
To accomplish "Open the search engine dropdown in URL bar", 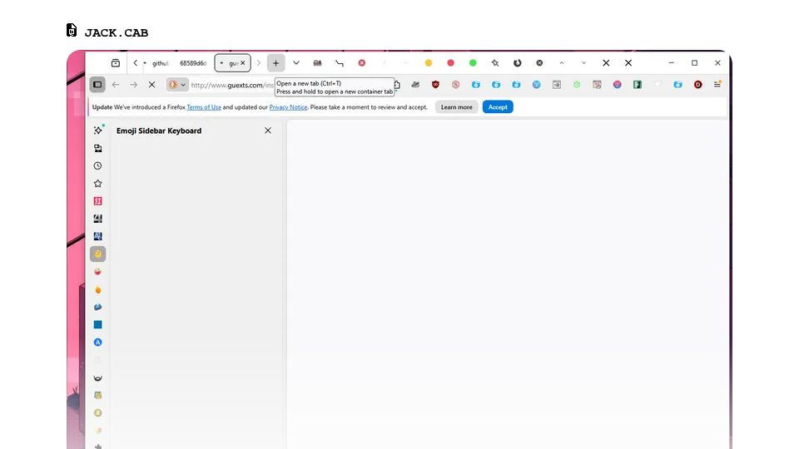I will coord(177,85).
